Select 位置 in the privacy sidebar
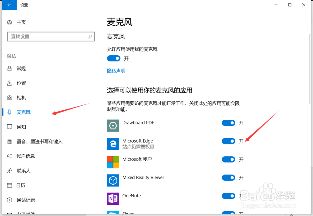The image size is (313, 216). coord(21,83)
